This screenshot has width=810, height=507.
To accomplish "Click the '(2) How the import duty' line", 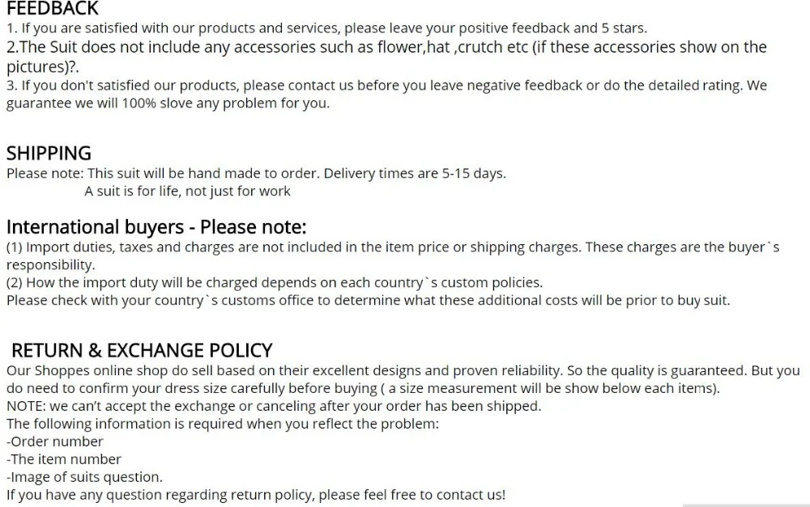I will (x=274, y=282).
